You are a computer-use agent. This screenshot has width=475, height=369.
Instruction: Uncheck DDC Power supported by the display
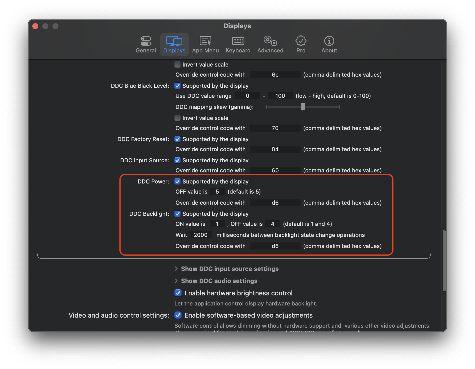(178, 181)
